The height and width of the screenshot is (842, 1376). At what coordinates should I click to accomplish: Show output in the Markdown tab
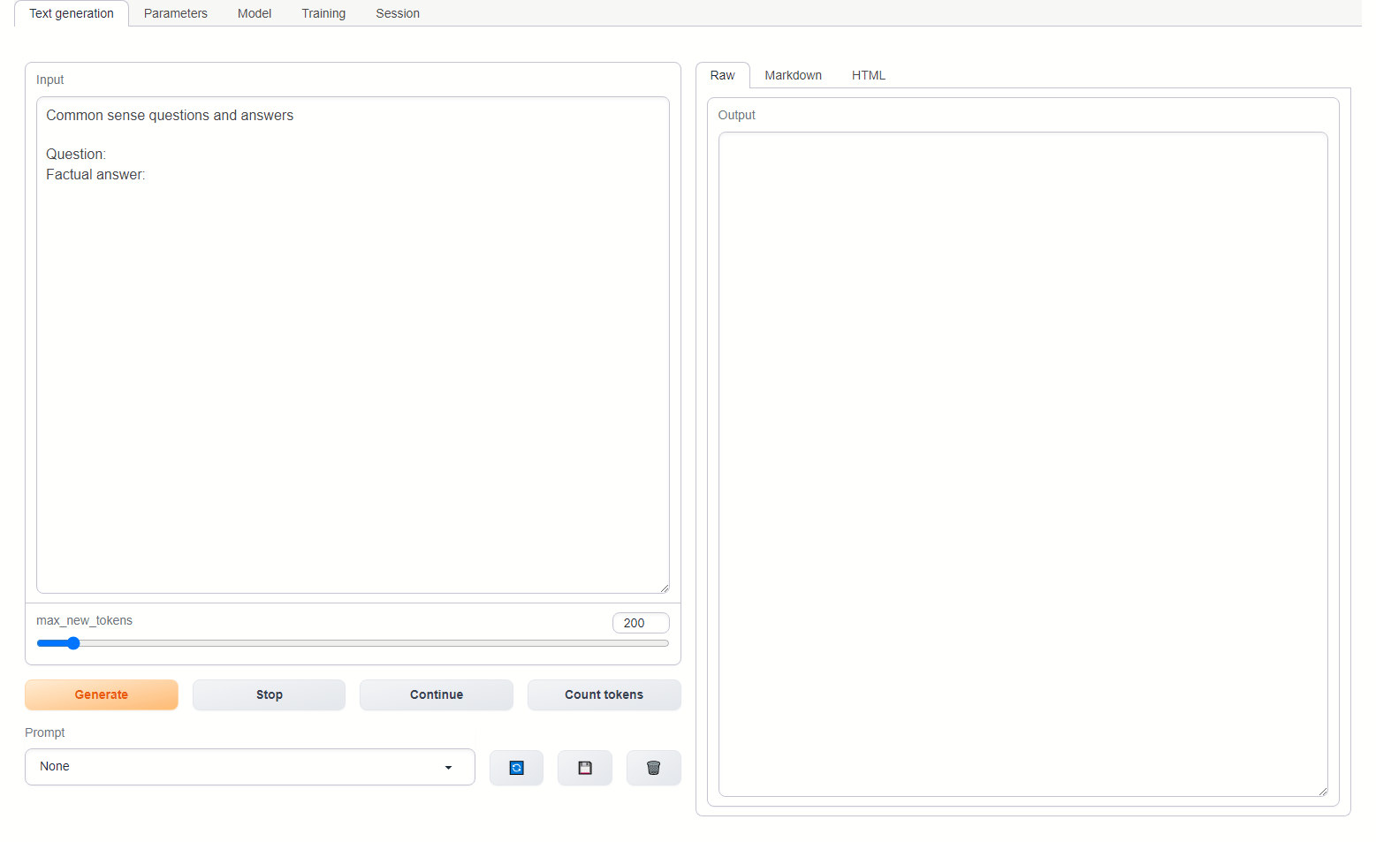(x=793, y=75)
